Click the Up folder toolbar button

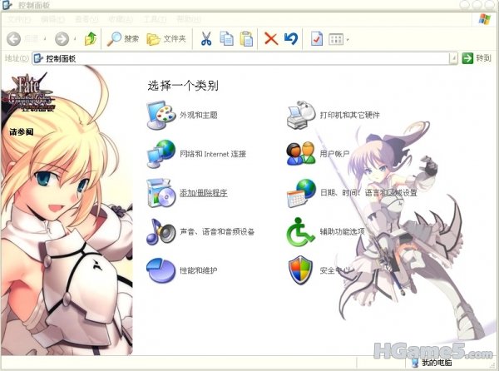tap(91, 38)
